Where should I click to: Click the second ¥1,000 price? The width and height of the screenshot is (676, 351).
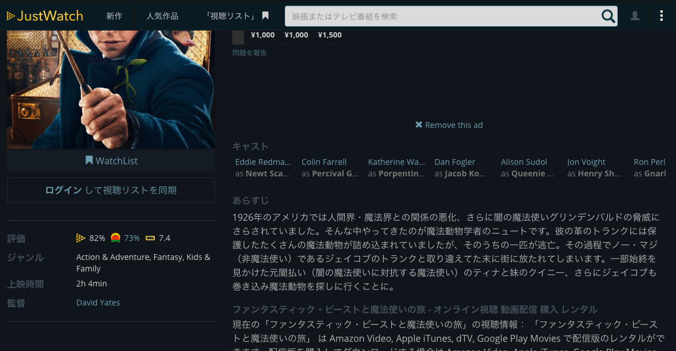pyautogui.click(x=296, y=35)
